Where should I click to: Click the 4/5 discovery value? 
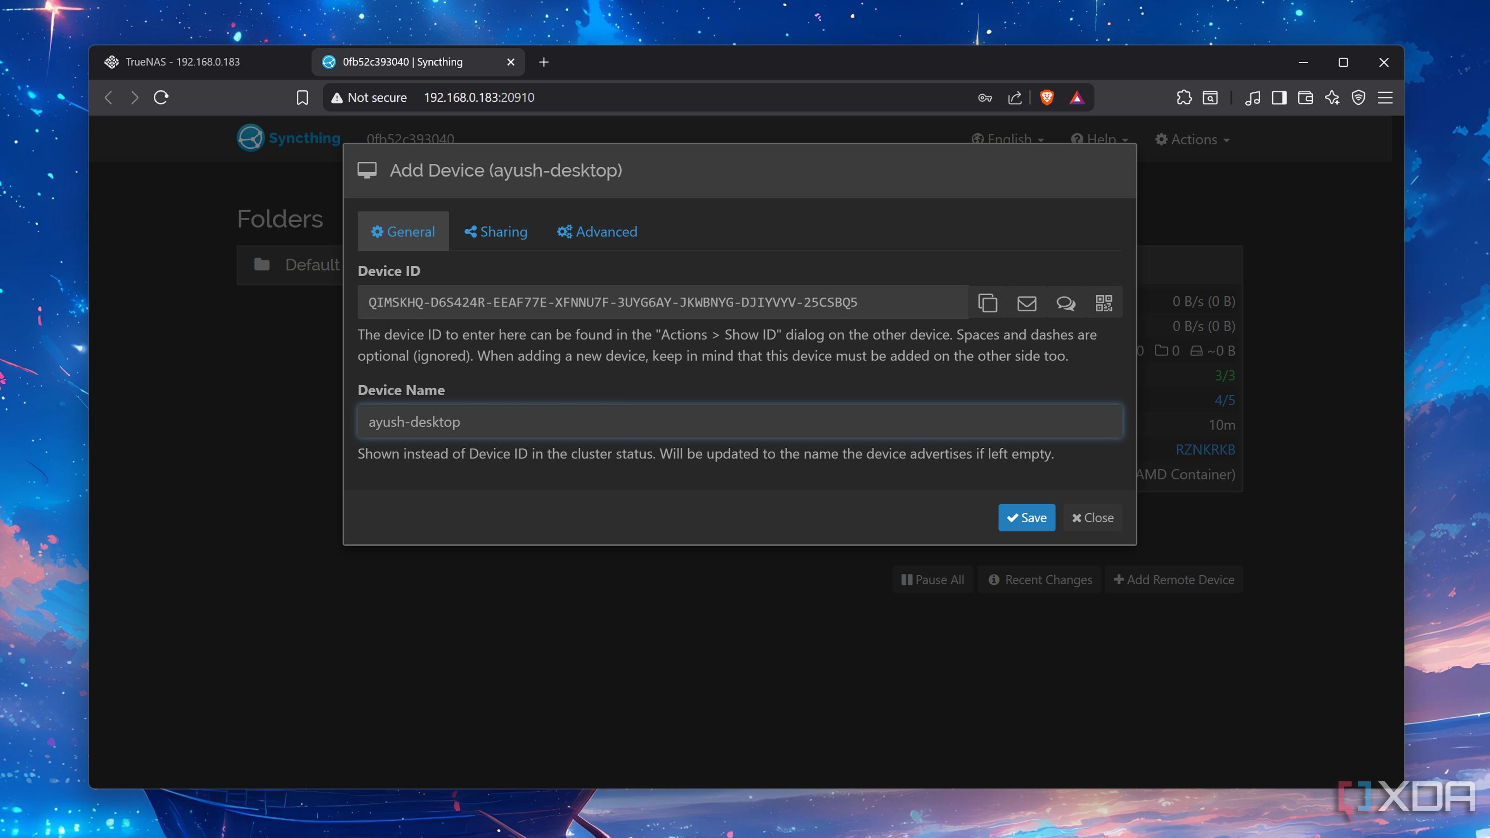pyautogui.click(x=1225, y=400)
